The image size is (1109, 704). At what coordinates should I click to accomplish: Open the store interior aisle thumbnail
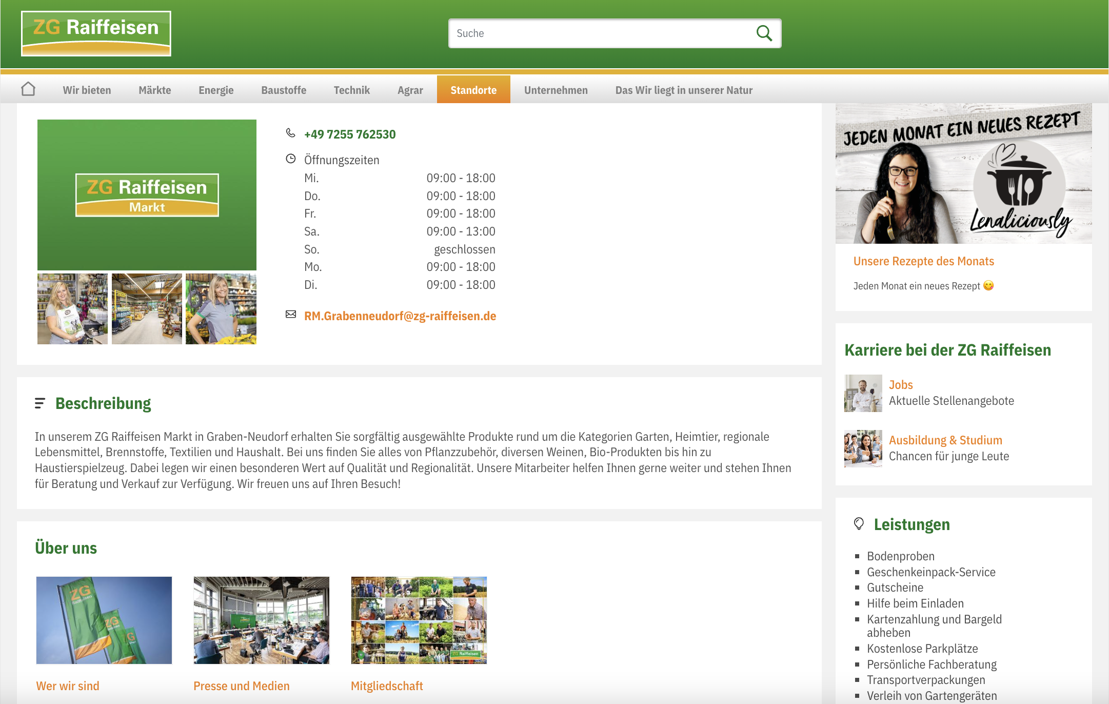147,309
